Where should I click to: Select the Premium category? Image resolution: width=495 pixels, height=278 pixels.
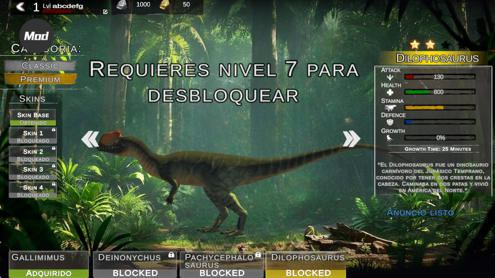(40, 79)
